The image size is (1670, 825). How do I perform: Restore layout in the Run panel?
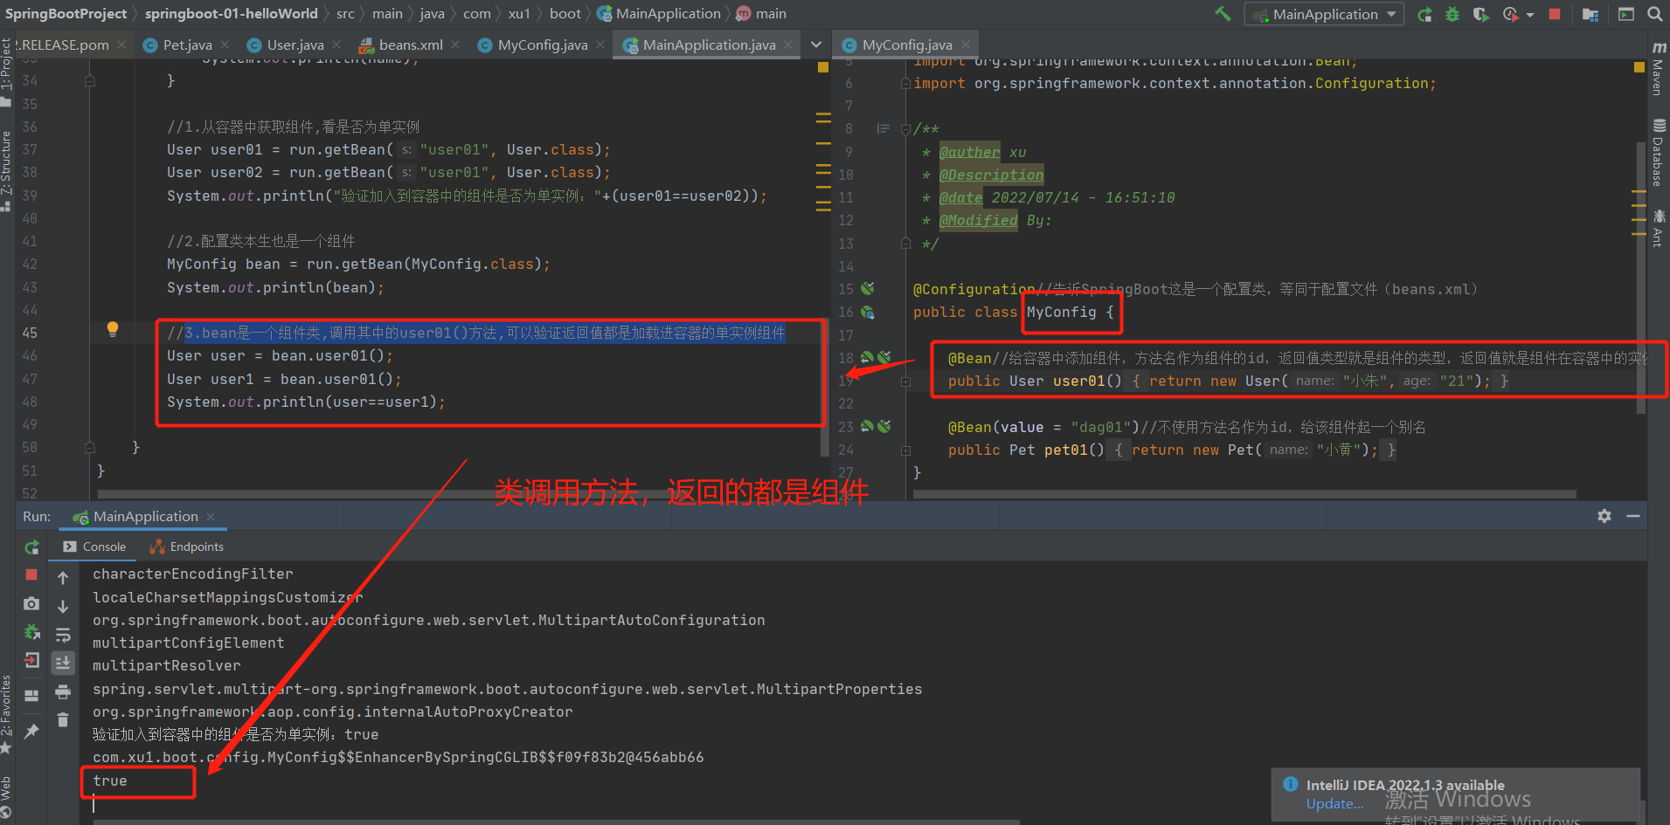coord(31,695)
